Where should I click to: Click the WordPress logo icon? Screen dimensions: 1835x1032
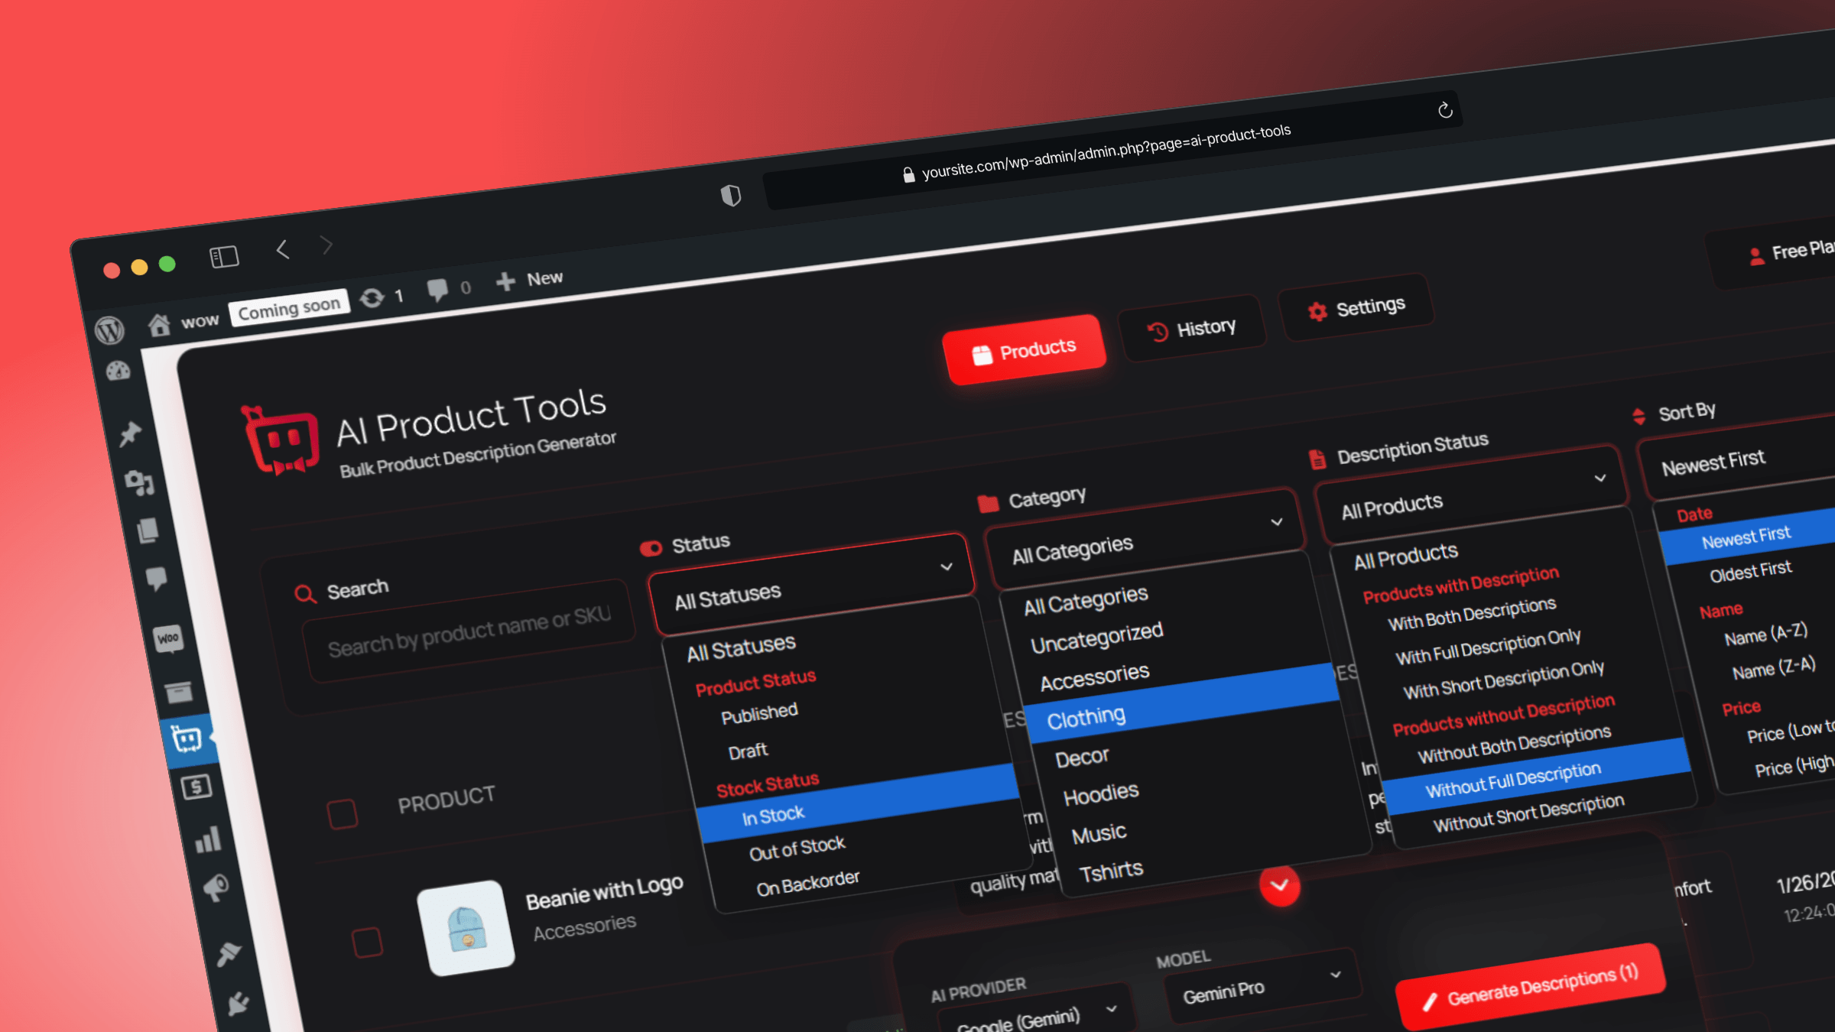(x=110, y=329)
